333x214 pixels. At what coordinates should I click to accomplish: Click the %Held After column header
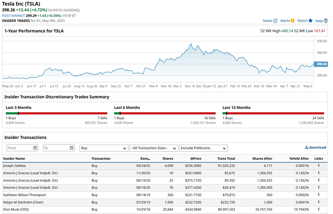point(299,159)
